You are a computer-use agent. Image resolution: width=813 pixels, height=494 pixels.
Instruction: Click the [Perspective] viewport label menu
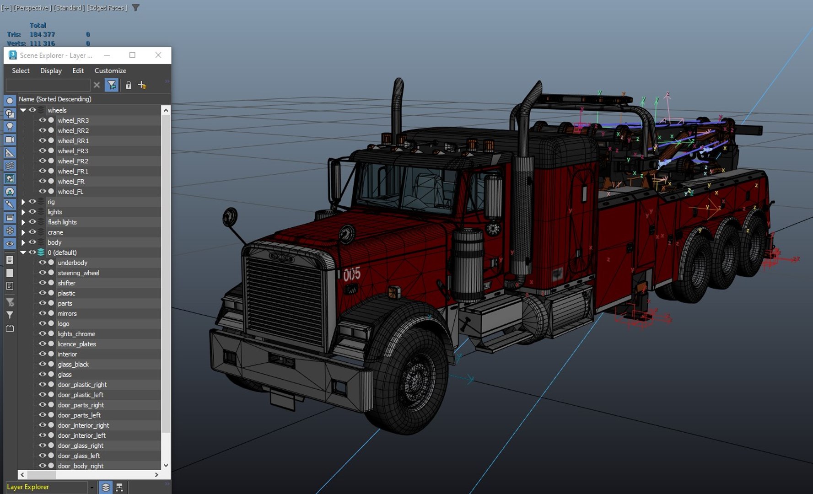(x=32, y=8)
